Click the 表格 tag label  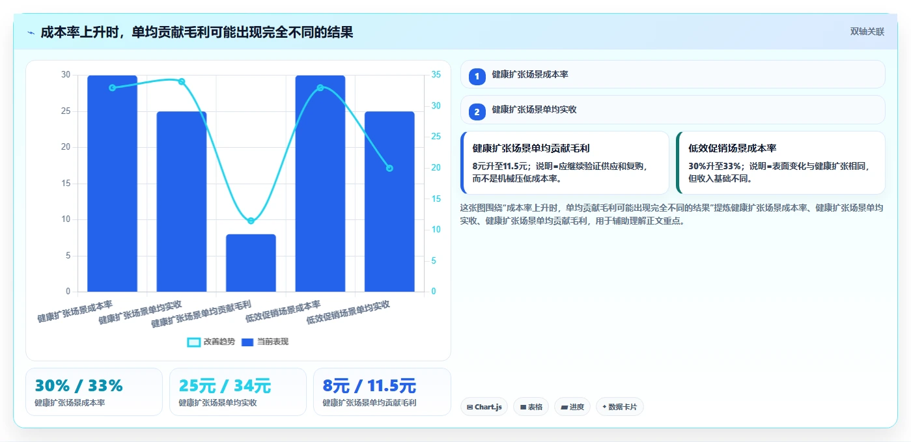[535, 407]
